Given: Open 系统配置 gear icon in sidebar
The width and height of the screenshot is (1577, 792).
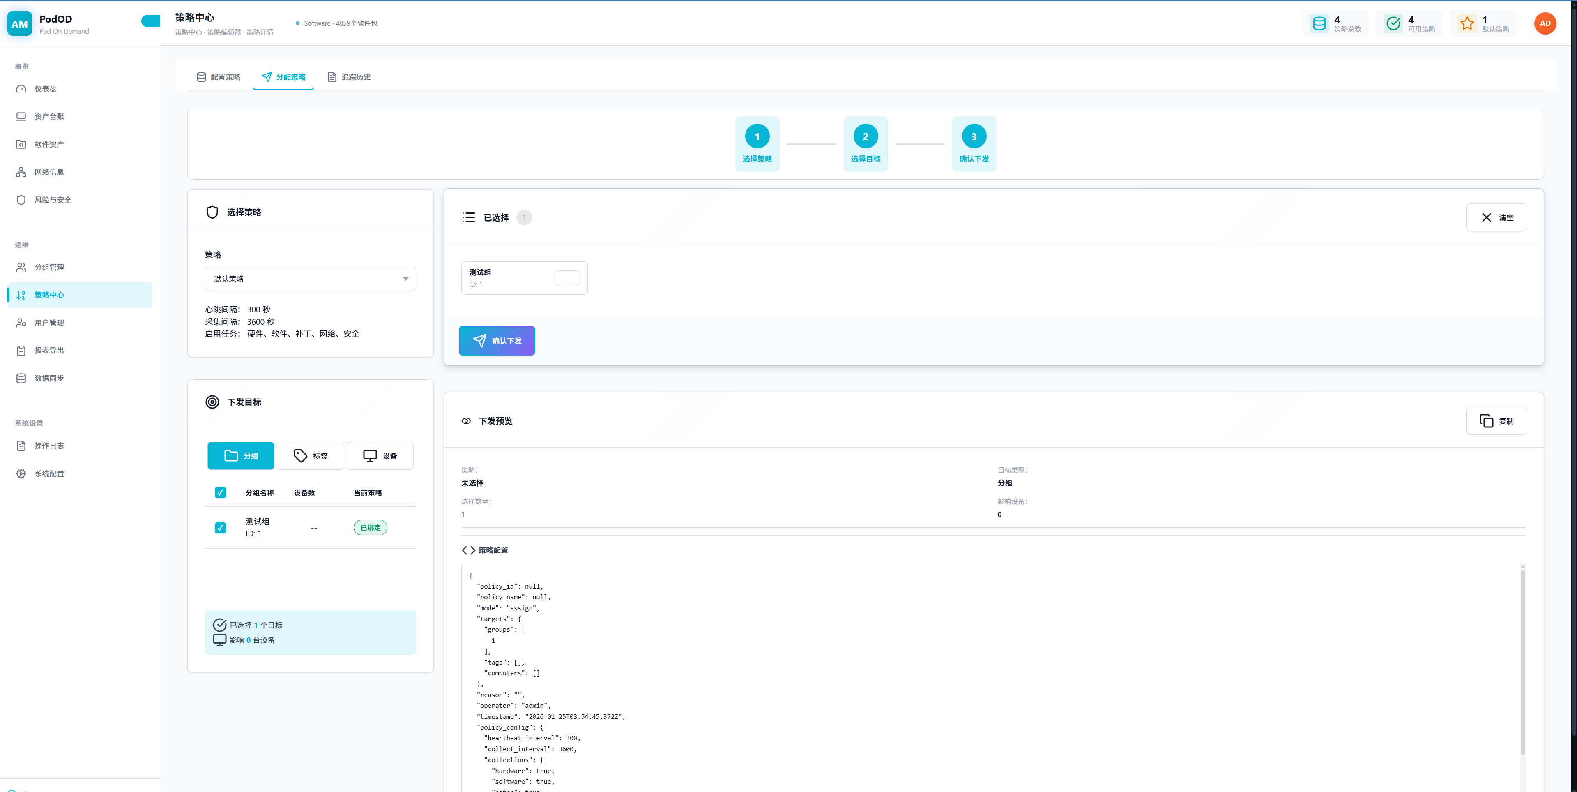Looking at the screenshot, I should coord(21,473).
